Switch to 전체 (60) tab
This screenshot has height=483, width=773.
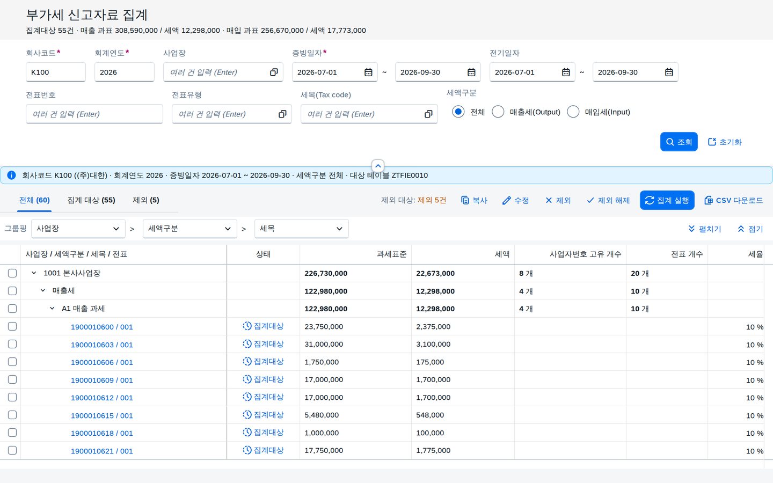click(x=34, y=200)
